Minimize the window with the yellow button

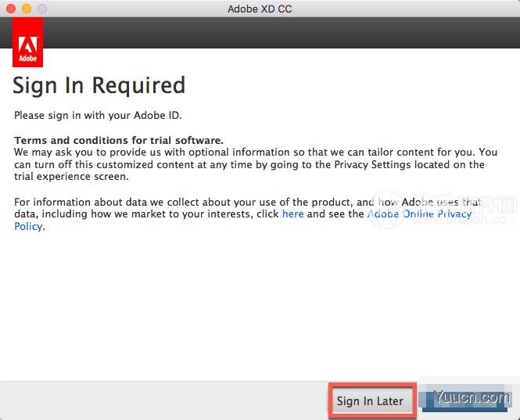(27, 9)
